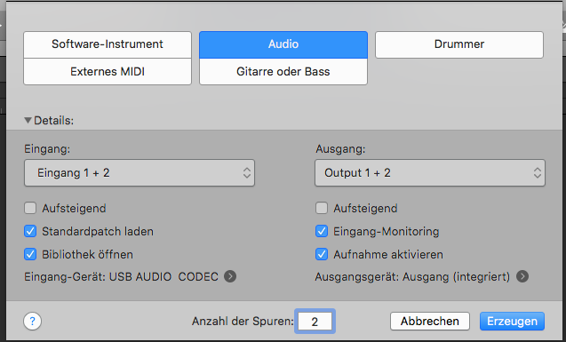Uncheck Standardpatch laden
The width and height of the screenshot is (566, 342).
pyautogui.click(x=30, y=231)
